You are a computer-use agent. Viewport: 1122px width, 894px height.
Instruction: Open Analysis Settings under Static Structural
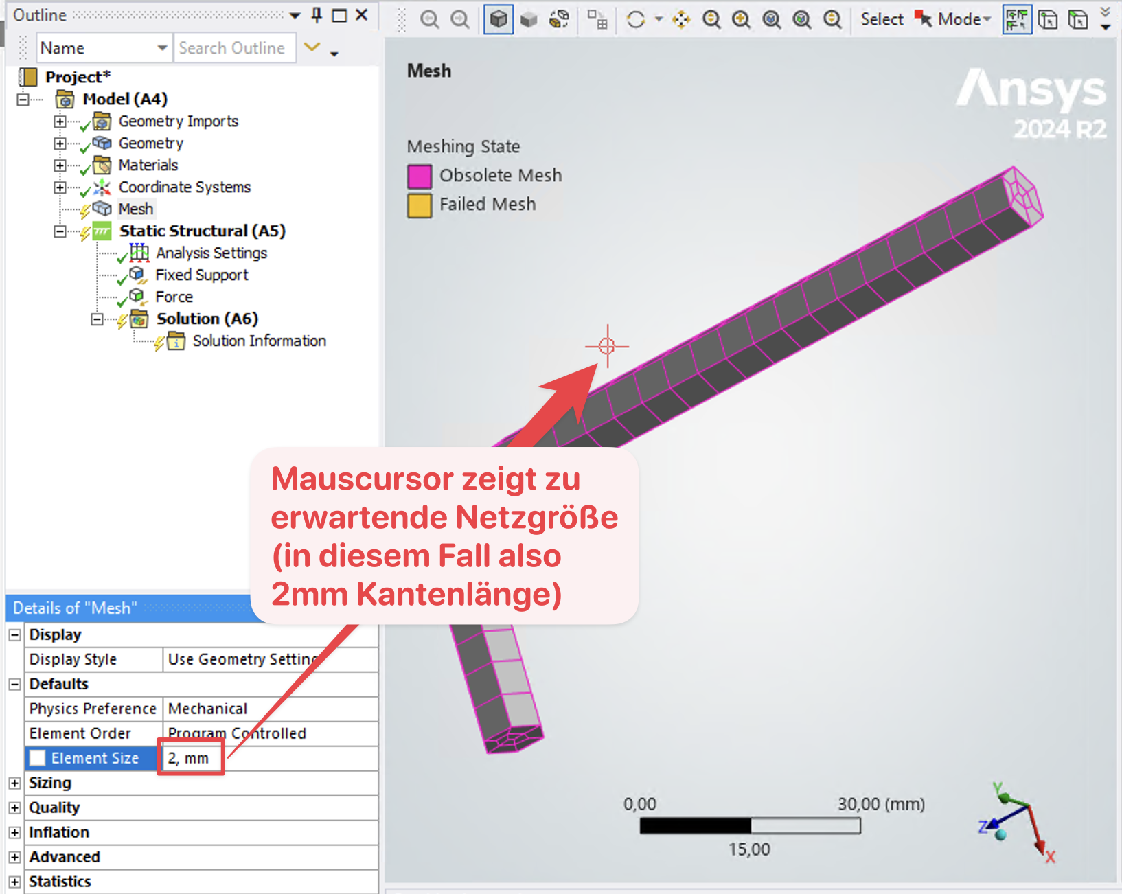click(211, 253)
